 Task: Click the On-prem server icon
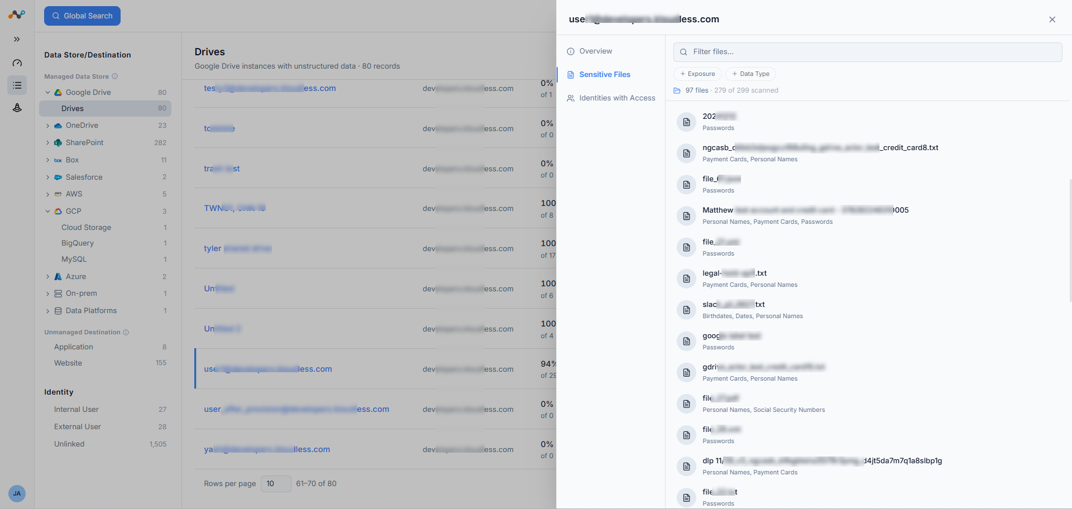(x=58, y=294)
